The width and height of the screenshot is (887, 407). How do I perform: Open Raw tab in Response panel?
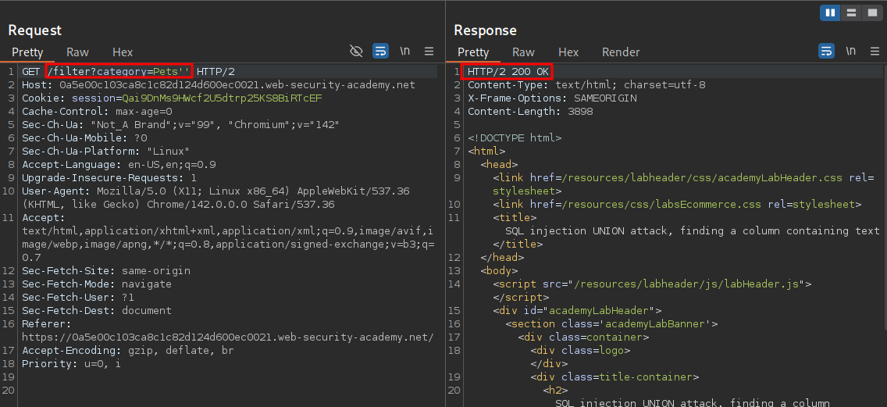click(x=523, y=52)
